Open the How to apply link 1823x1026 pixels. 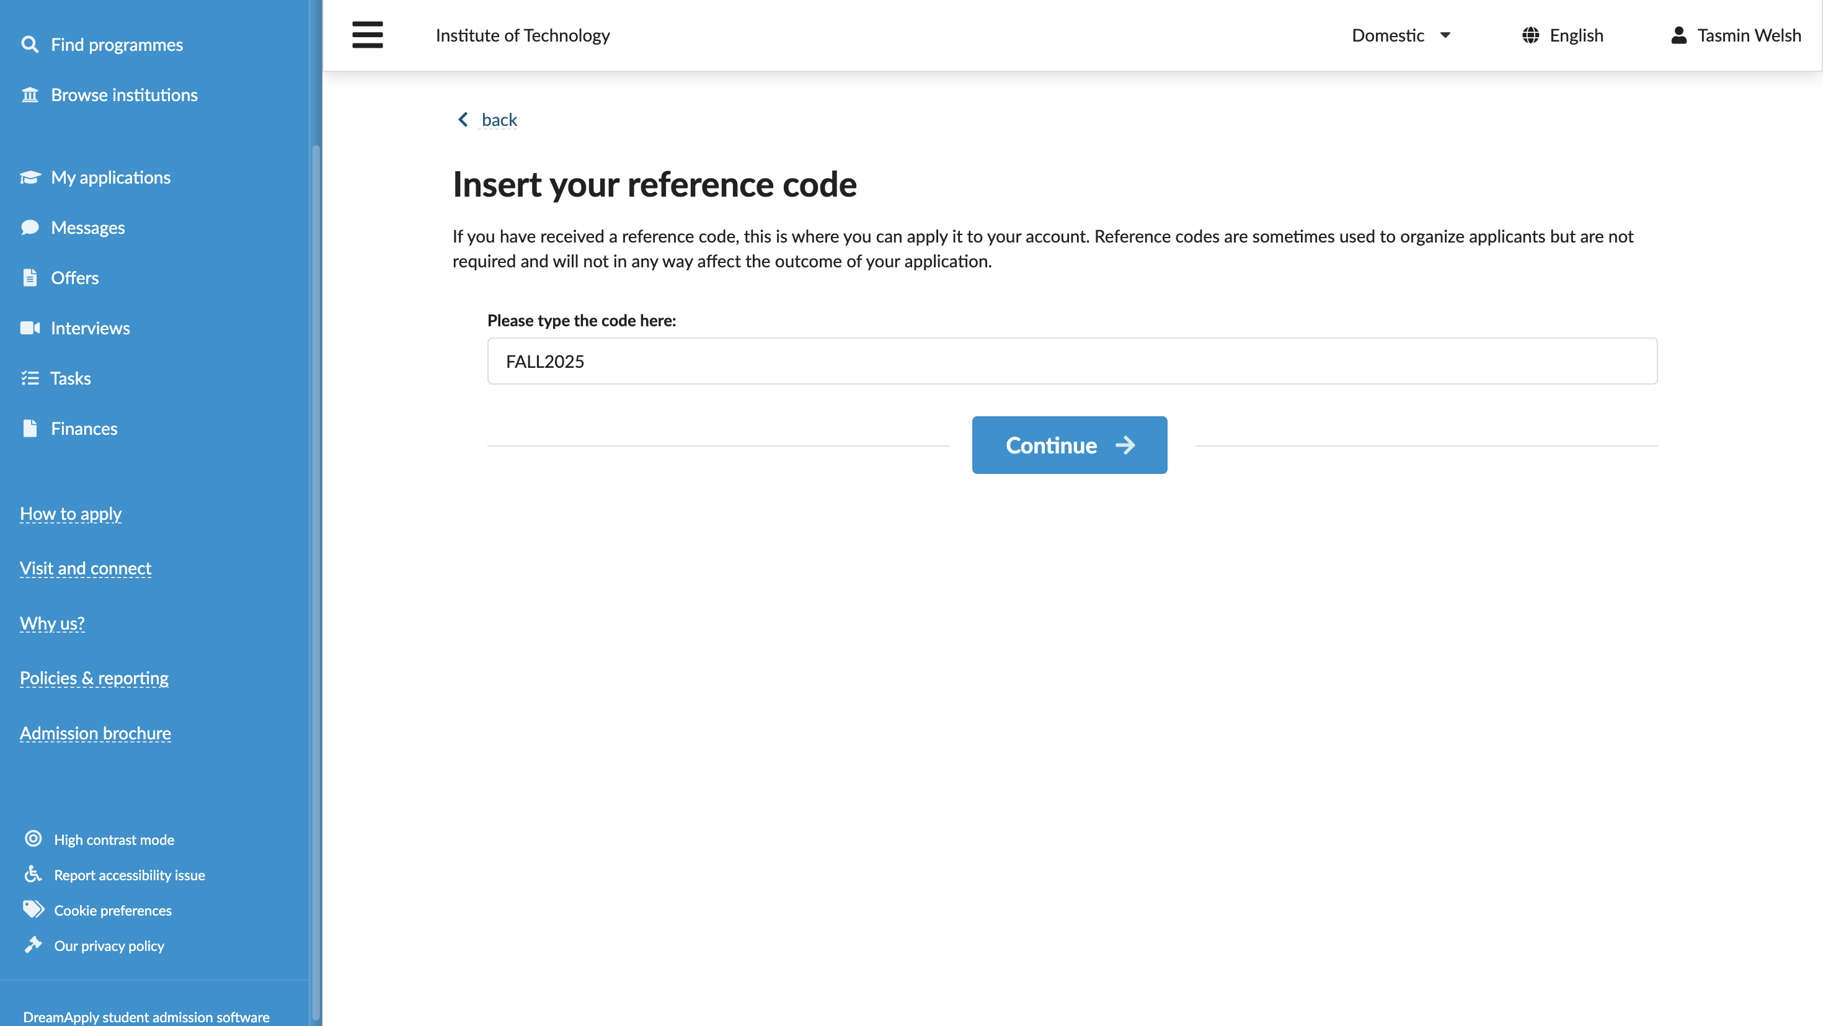71,514
